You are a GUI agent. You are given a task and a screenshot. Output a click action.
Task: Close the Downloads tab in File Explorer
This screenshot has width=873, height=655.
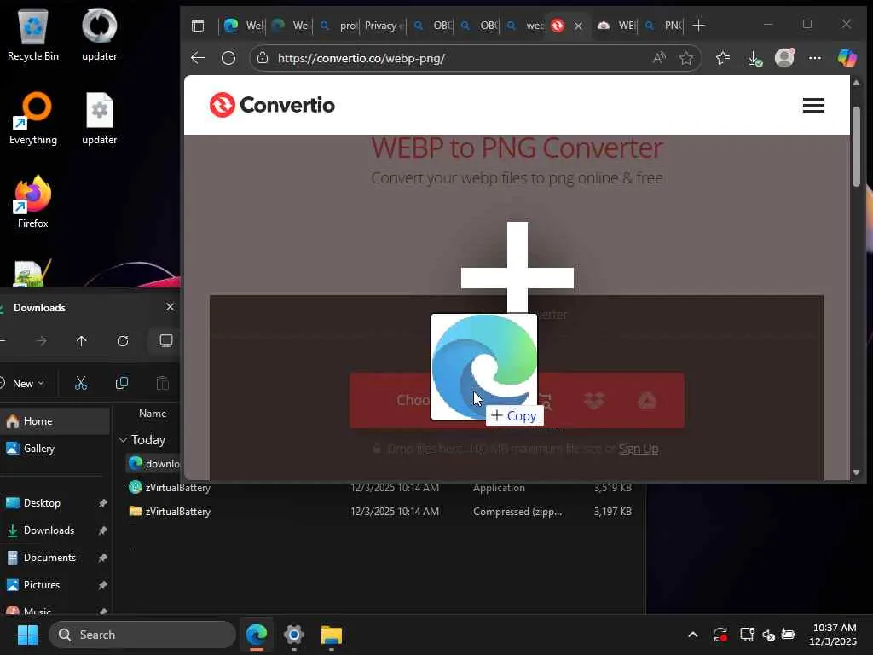coord(170,307)
